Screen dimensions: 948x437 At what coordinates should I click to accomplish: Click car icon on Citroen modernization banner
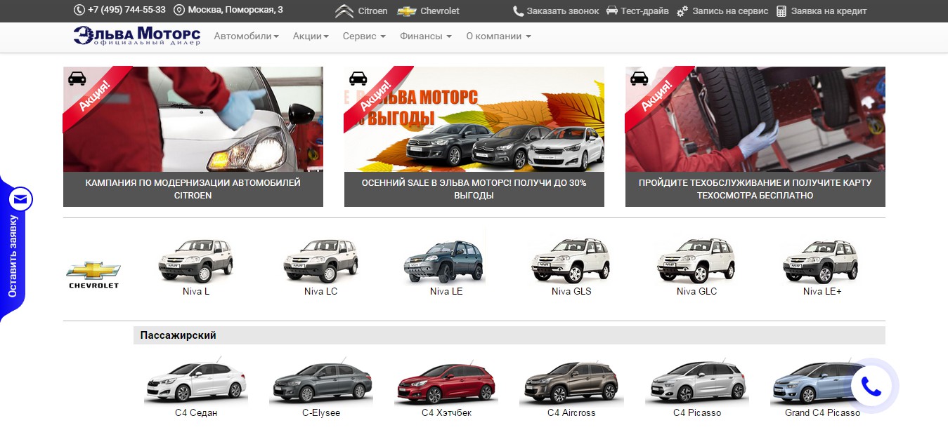(77, 78)
